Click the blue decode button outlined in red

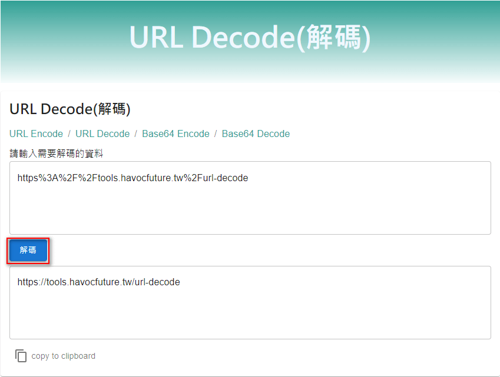click(x=28, y=250)
